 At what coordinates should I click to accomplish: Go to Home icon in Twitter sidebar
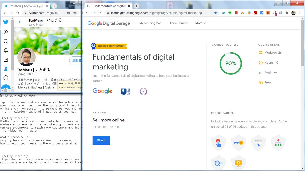(x=6, y=32)
